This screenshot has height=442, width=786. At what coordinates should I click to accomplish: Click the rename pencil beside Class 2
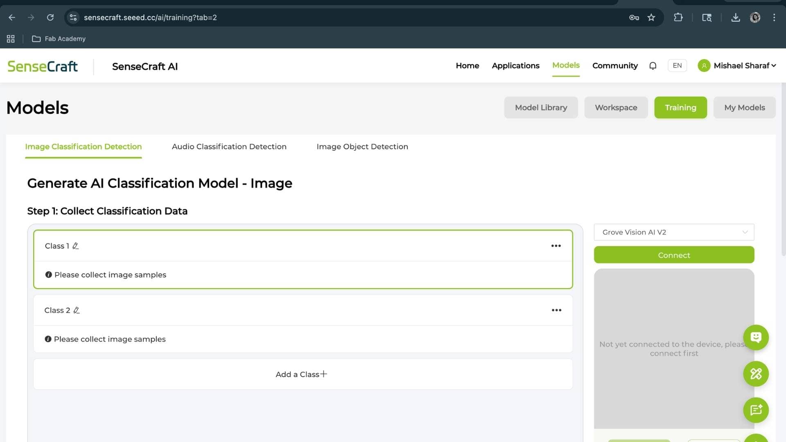click(x=76, y=310)
